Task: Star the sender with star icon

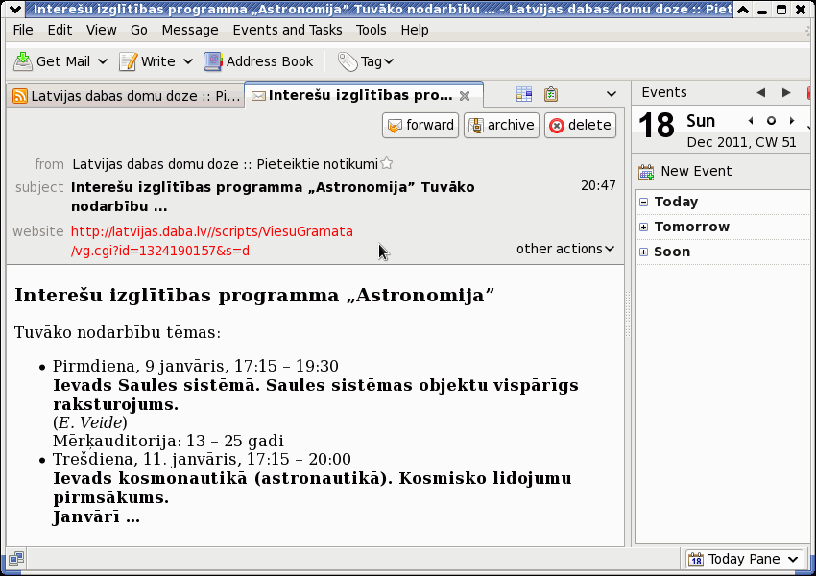Action: pos(386,163)
